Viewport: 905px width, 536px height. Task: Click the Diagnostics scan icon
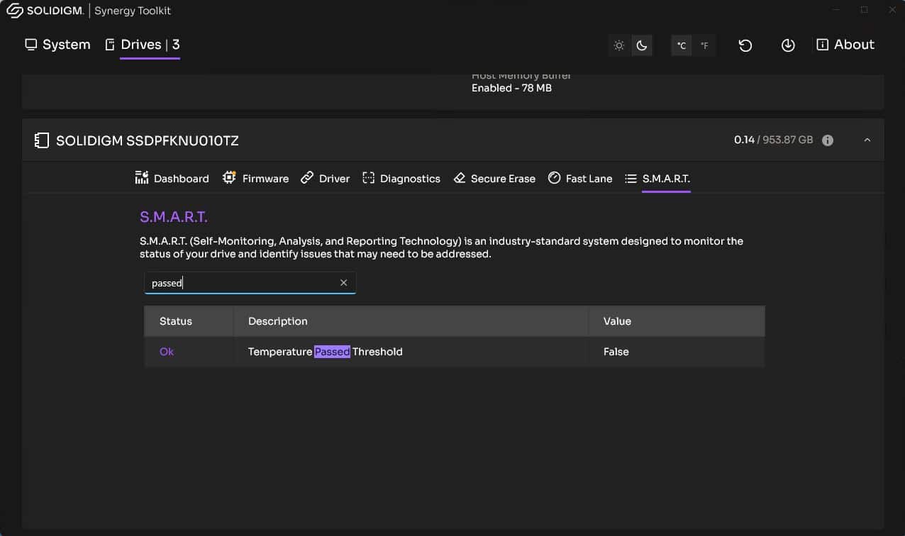(x=368, y=179)
